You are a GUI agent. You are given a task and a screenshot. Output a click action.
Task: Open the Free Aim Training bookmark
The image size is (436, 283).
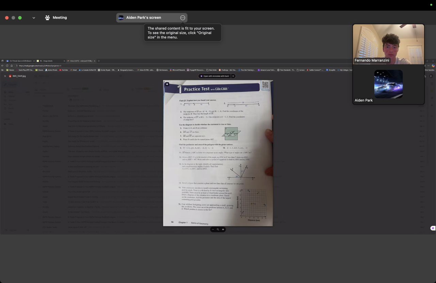tap(246, 70)
